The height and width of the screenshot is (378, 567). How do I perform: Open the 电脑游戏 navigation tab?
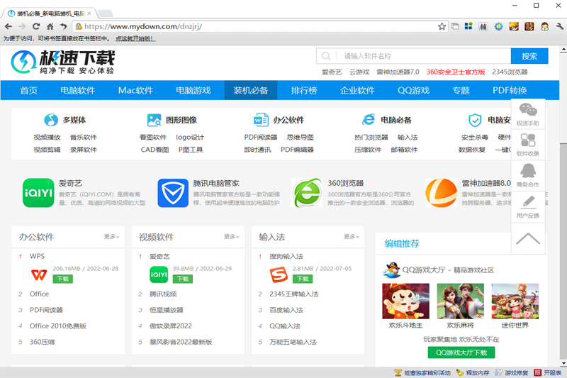(x=193, y=91)
